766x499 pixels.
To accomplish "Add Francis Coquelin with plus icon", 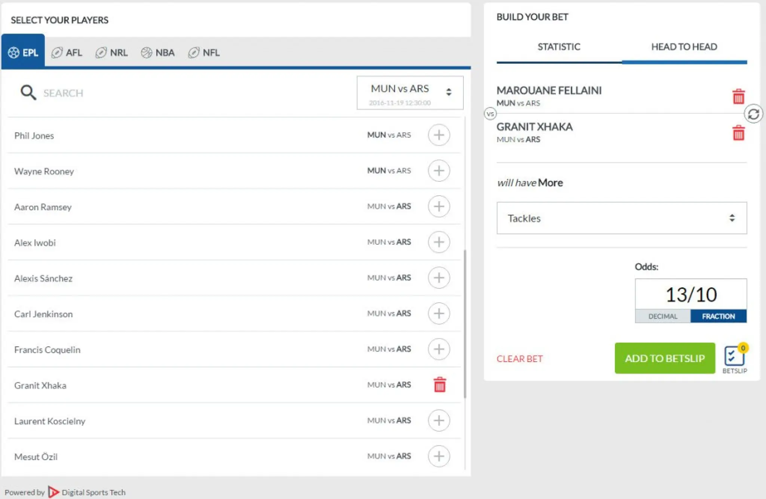I will pyautogui.click(x=439, y=349).
